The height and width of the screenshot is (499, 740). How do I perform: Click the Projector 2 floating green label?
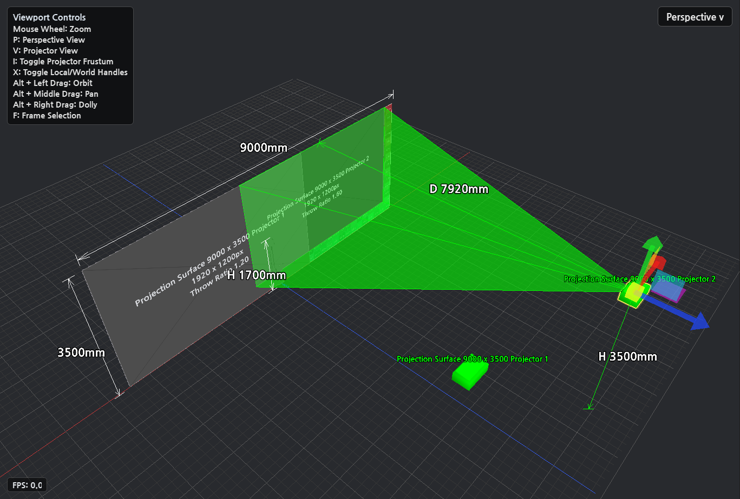(639, 279)
